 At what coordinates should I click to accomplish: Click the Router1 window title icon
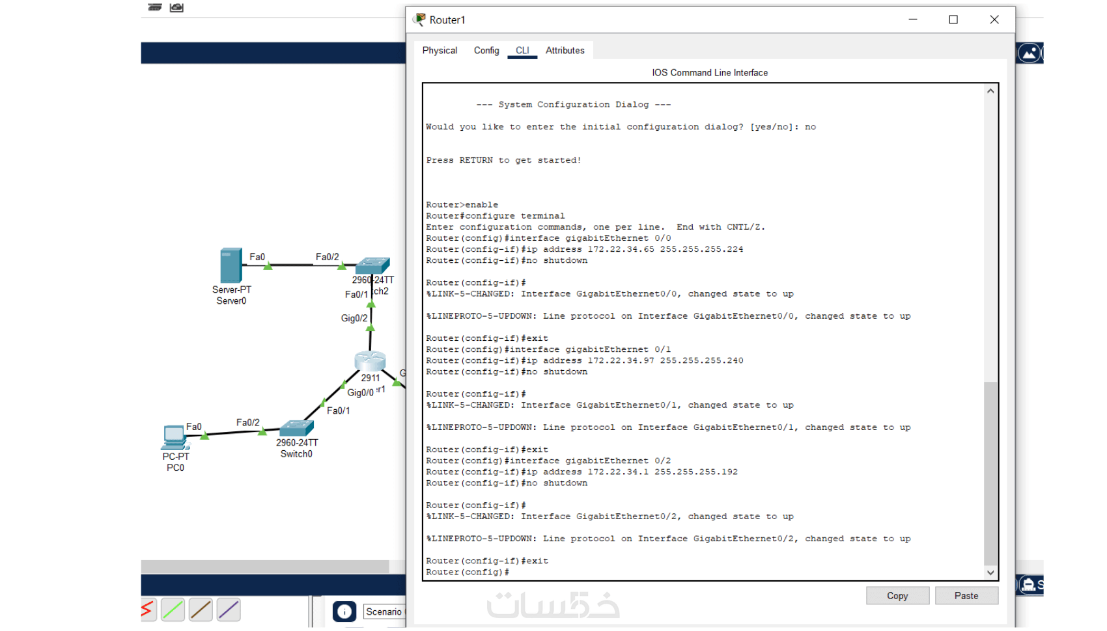coord(420,20)
